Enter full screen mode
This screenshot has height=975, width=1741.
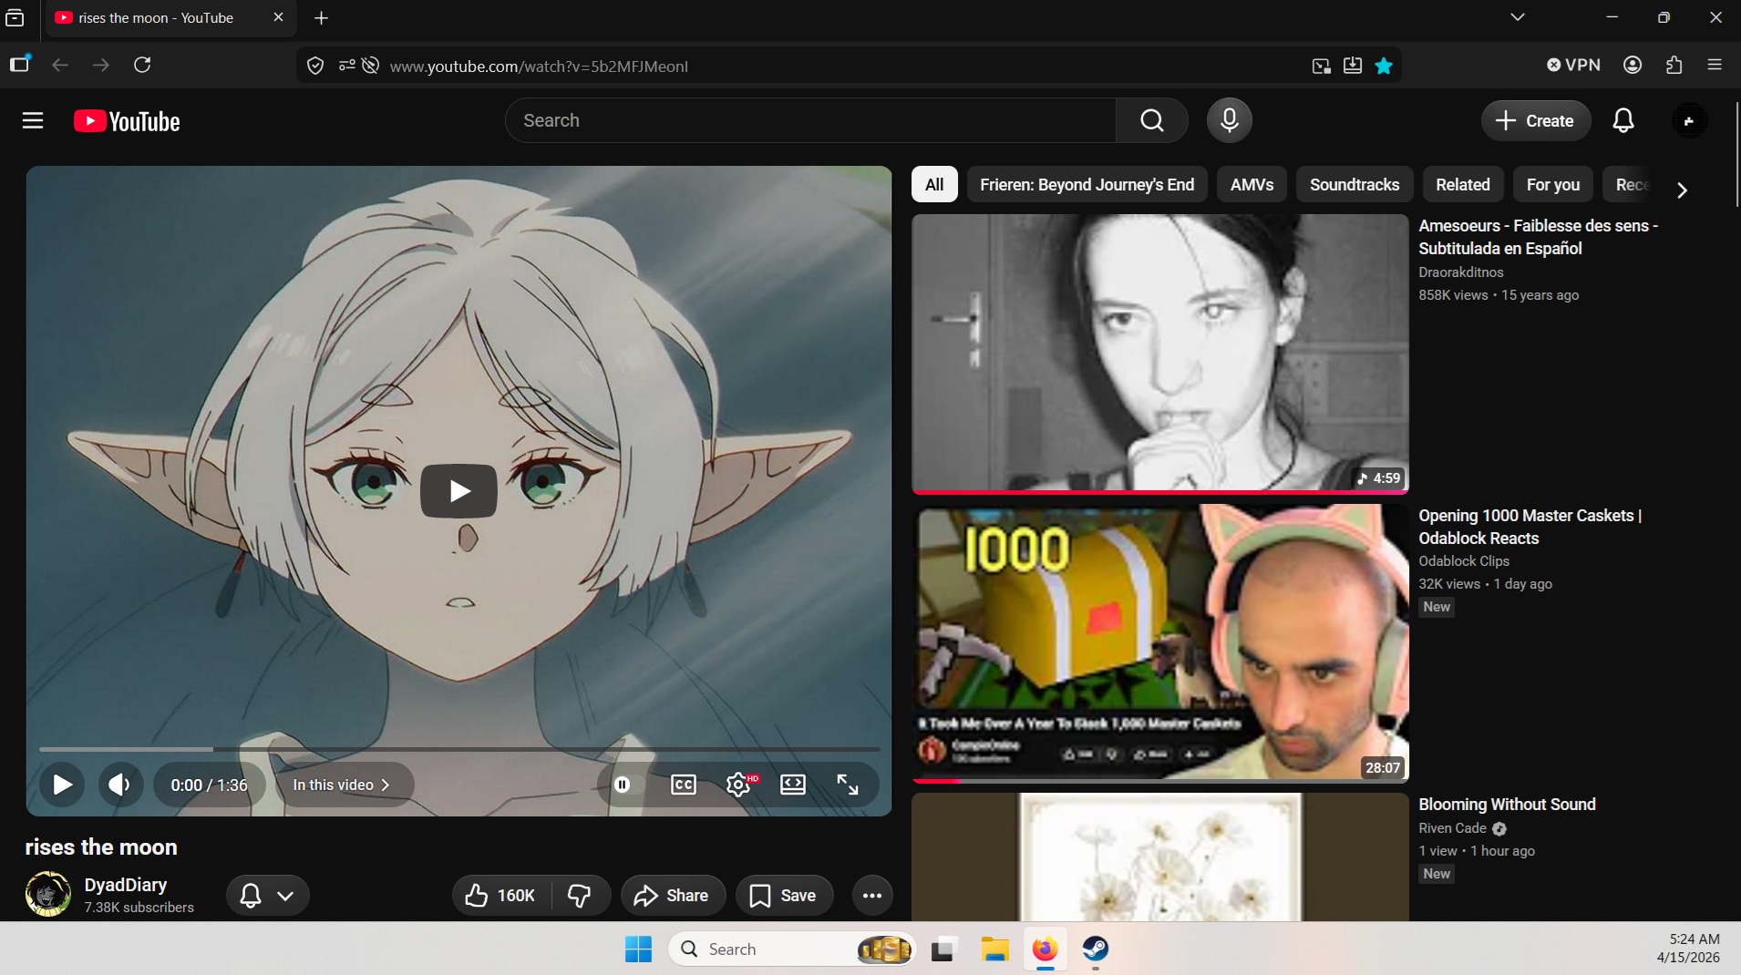tap(848, 785)
